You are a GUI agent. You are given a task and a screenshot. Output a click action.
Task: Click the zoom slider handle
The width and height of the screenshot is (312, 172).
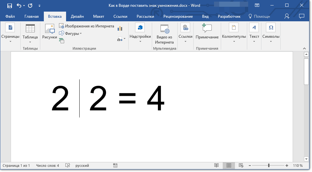268,166
